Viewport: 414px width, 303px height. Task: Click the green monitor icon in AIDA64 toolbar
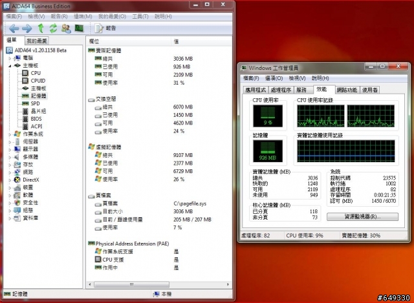pos(79,28)
